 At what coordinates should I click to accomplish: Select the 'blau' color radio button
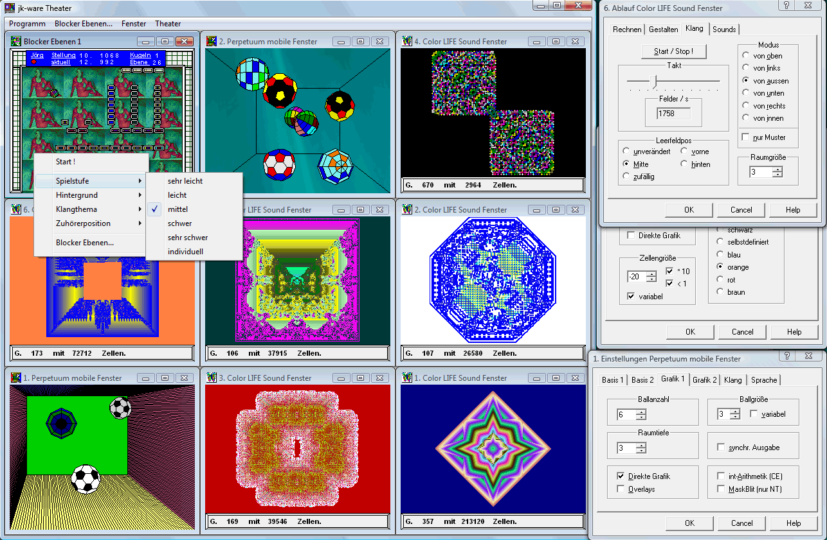(x=721, y=255)
